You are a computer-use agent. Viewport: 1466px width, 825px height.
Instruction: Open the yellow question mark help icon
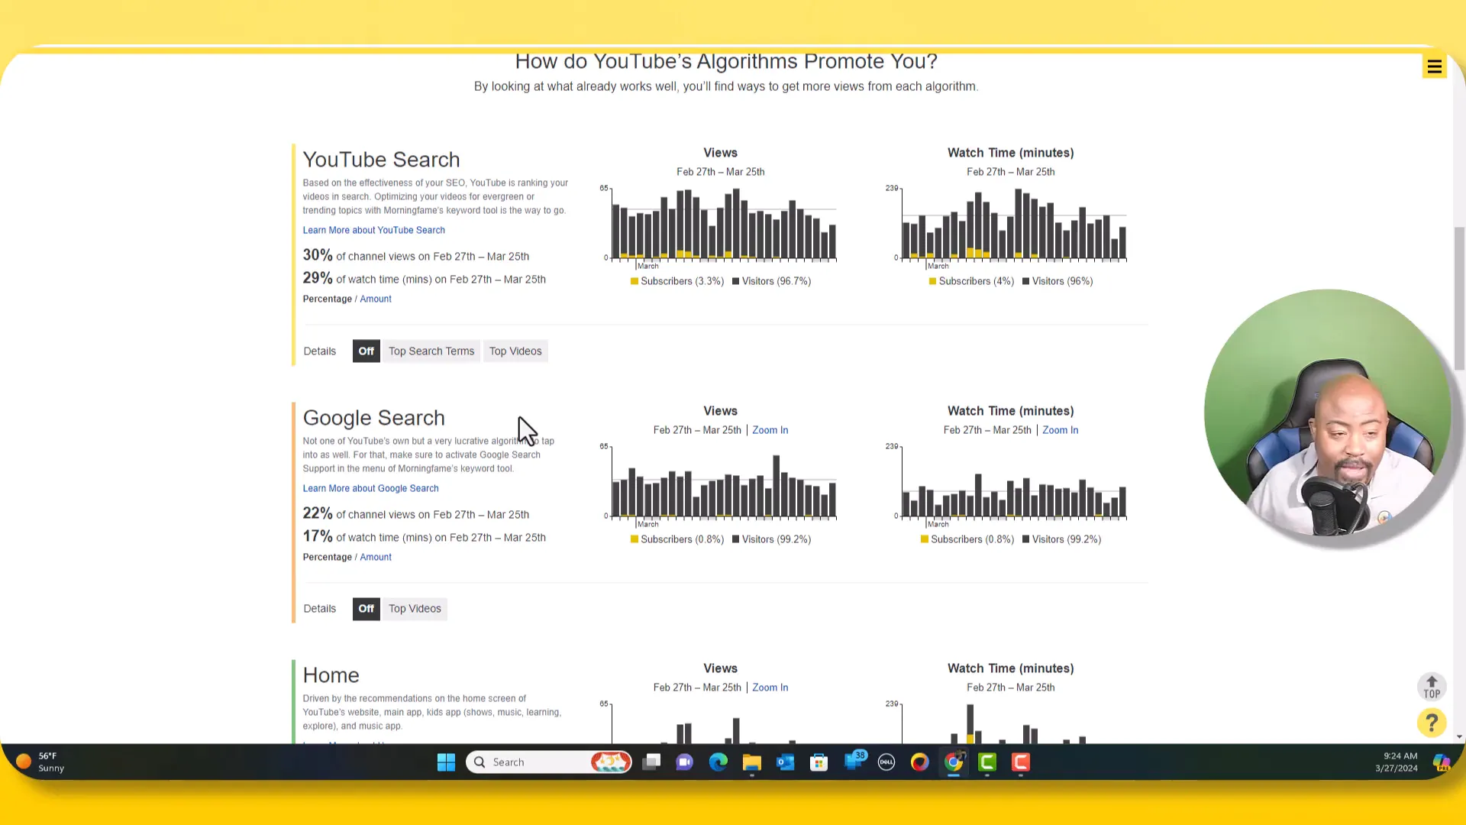coord(1432,723)
